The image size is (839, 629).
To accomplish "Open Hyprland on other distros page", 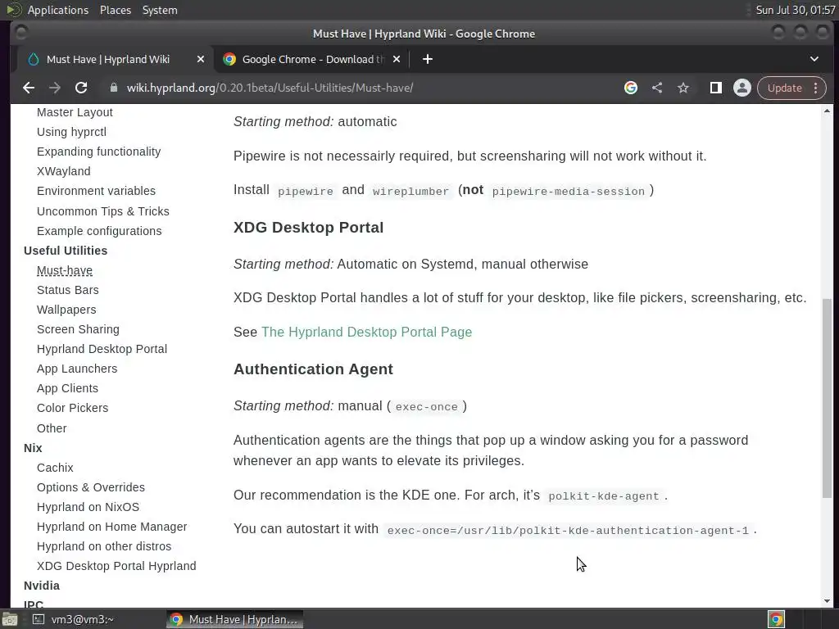I will (x=104, y=546).
